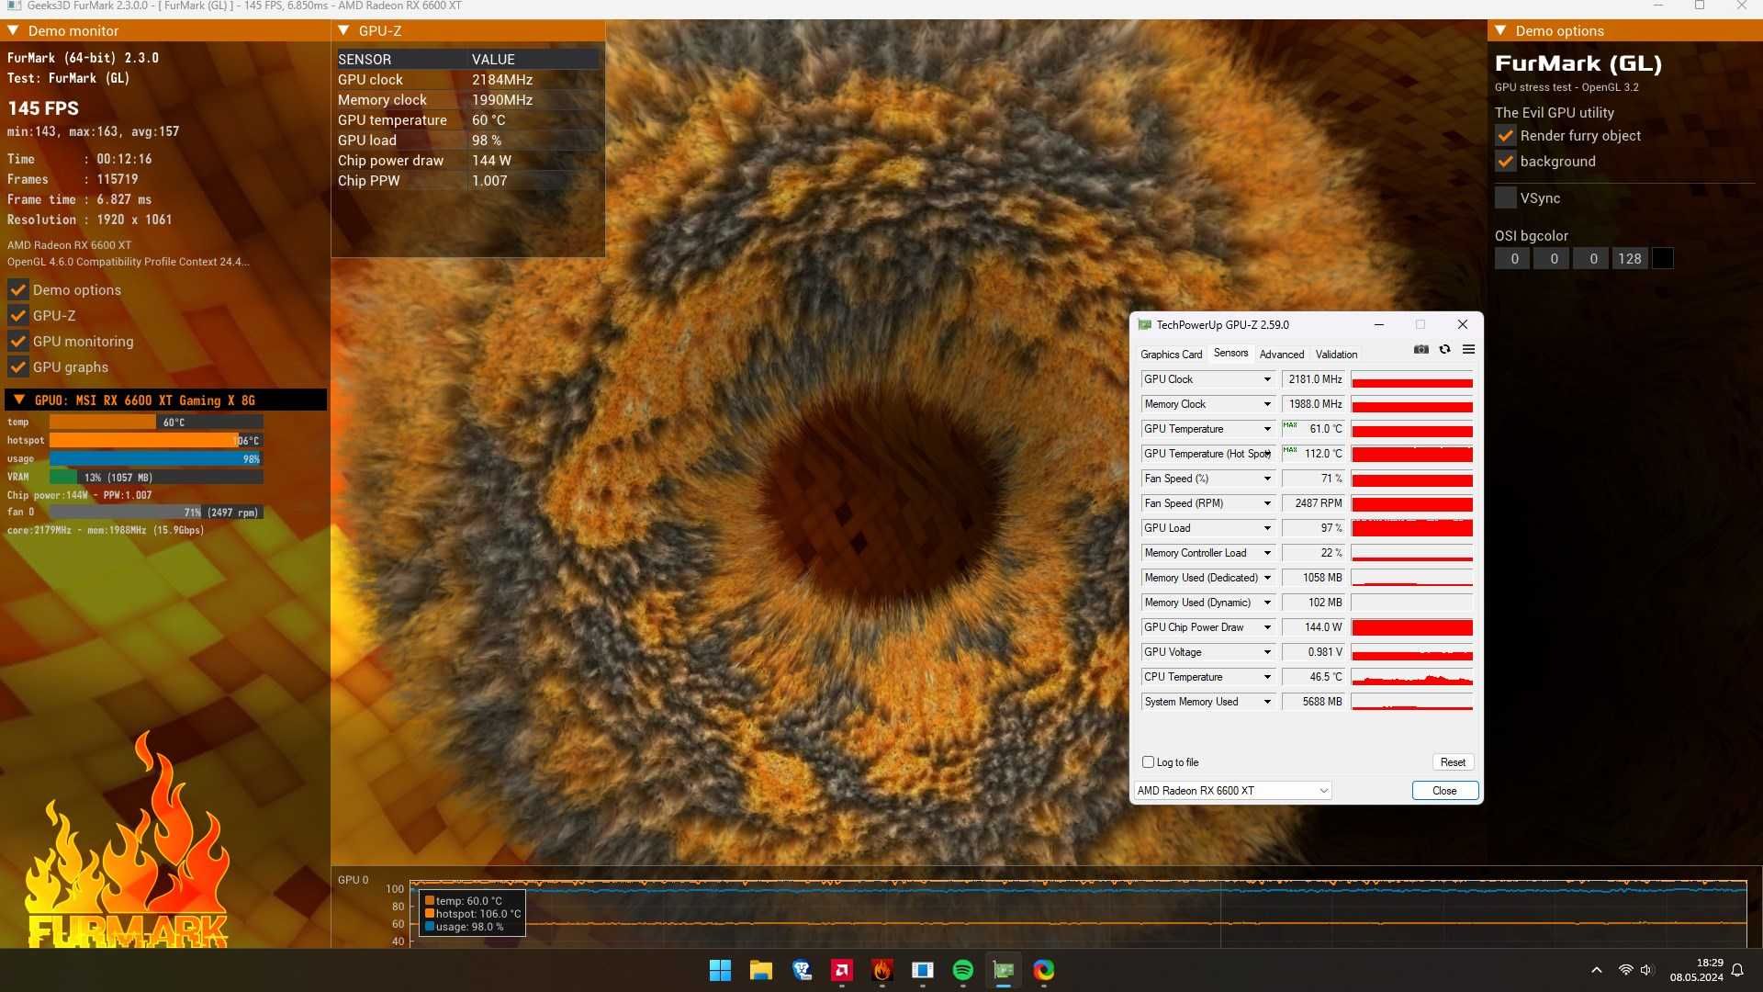The height and width of the screenshot is (992, 1763).
Task: Switch to Advanced tab
Action: tap(1282, 355)
